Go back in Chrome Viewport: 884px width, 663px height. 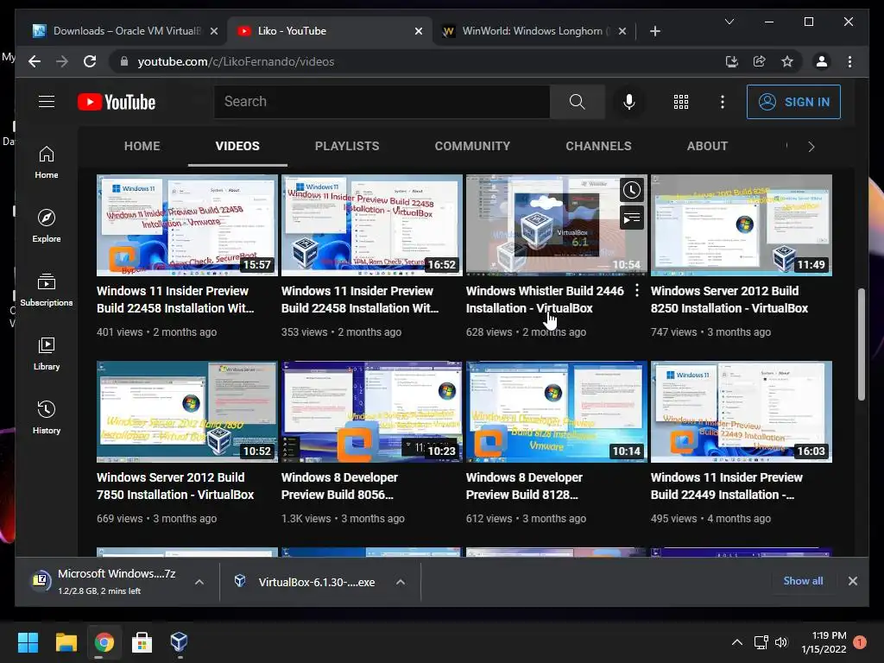[x=35, y=61]
